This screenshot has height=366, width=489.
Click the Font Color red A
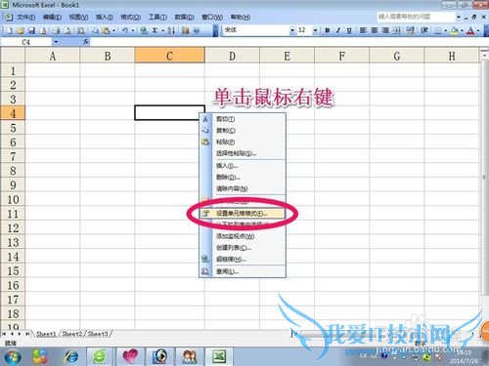(470, 30)
